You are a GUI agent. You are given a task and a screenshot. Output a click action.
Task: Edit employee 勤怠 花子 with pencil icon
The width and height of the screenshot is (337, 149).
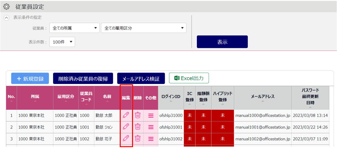coord(126,138)
